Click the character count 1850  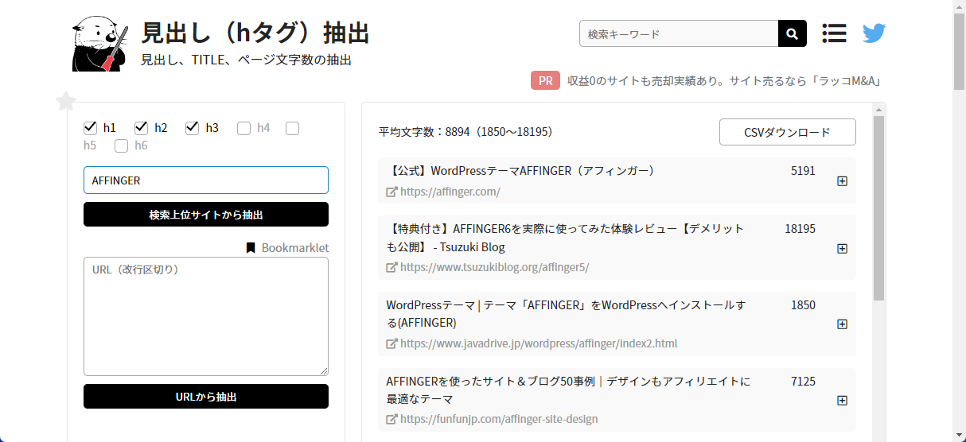point(803,304)
